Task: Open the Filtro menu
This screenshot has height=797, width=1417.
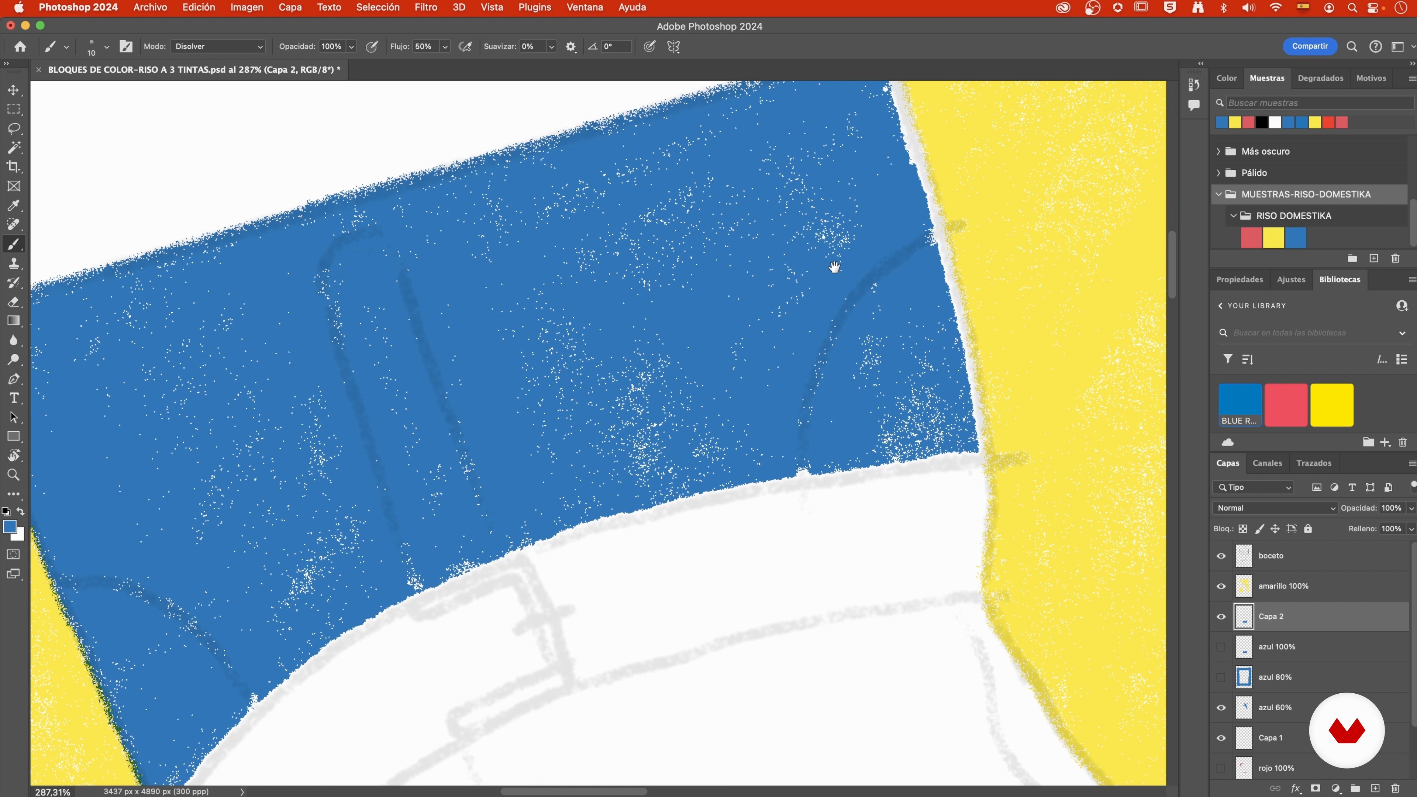Action: click(x=426, y=8)
